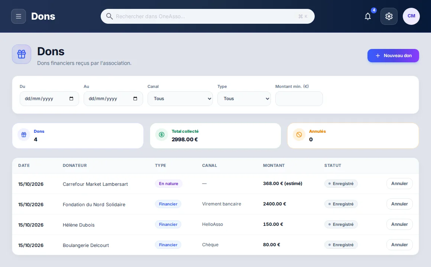Click the HelloAsso channel text
The height and width of the screenshot is (267, 431).
tap(213, 224)
